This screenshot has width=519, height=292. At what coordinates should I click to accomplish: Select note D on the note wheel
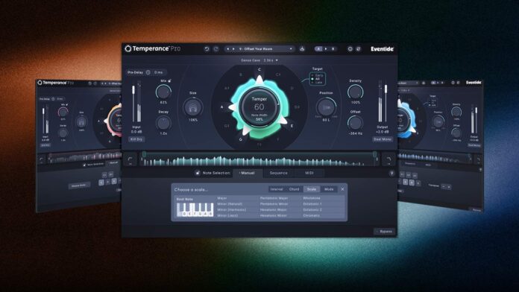coord(292,89)
